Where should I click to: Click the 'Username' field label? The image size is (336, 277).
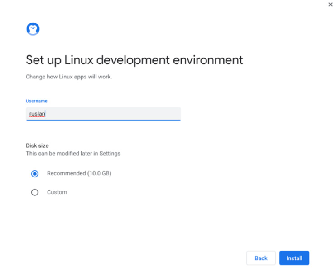[x=36, y=101]
